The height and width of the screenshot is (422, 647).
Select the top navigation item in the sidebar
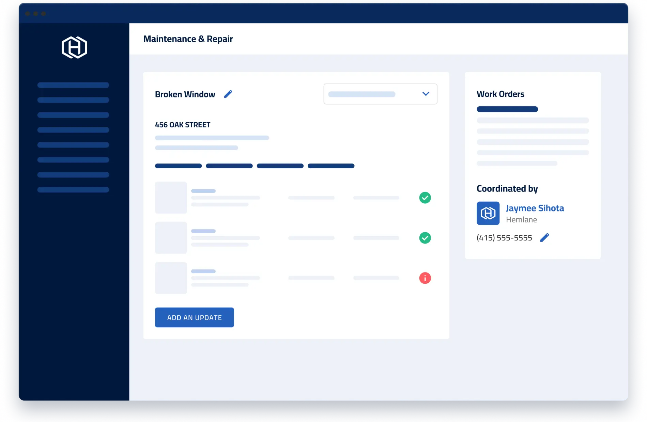(x=73, y=85)
